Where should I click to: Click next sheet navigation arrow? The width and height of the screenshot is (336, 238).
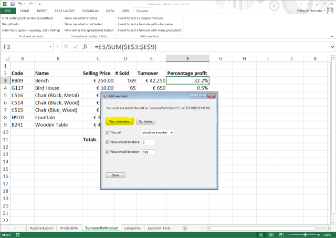(15, 228)
